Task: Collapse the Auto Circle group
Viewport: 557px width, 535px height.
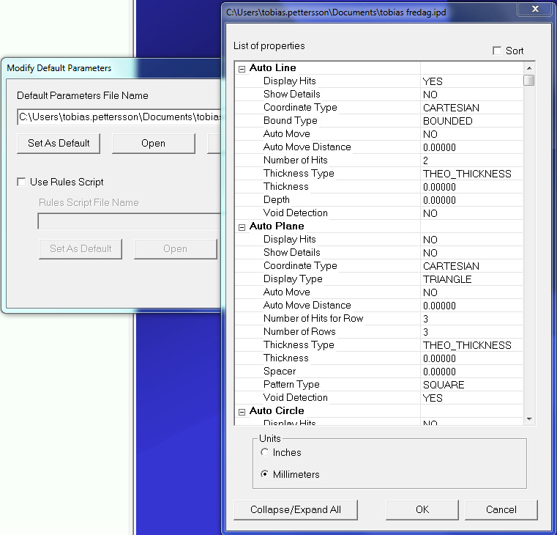Action: 242,412
